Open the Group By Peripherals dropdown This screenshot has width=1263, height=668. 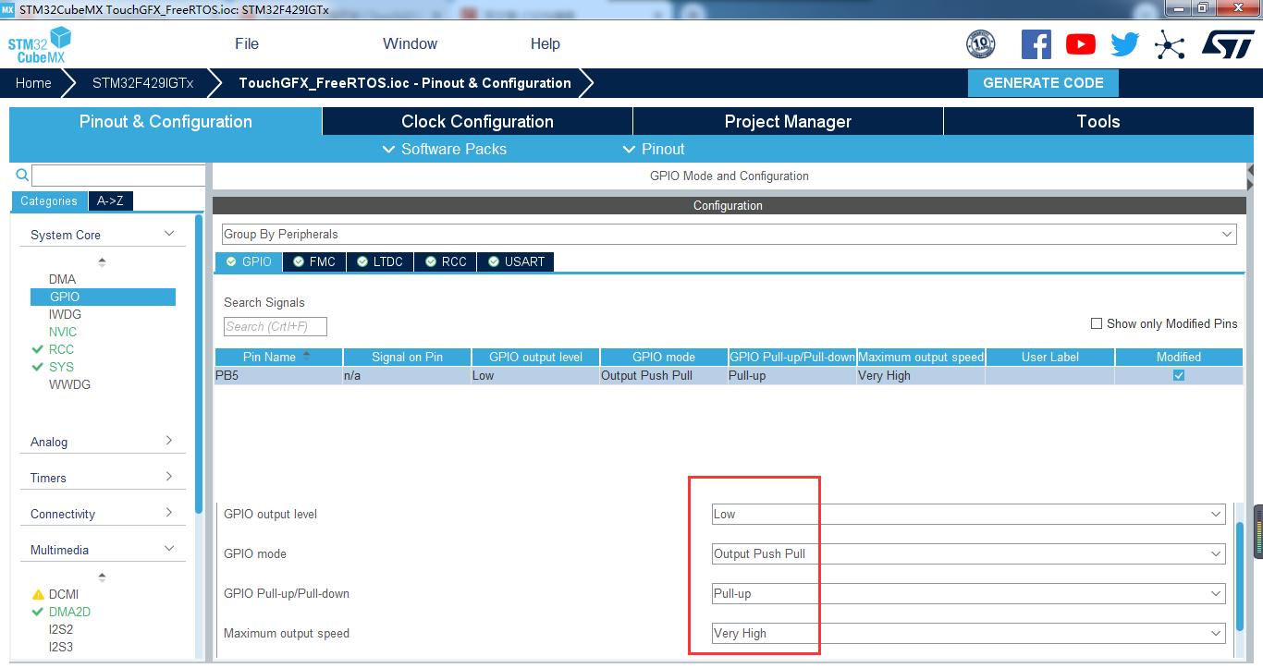(x=729, y=234)
